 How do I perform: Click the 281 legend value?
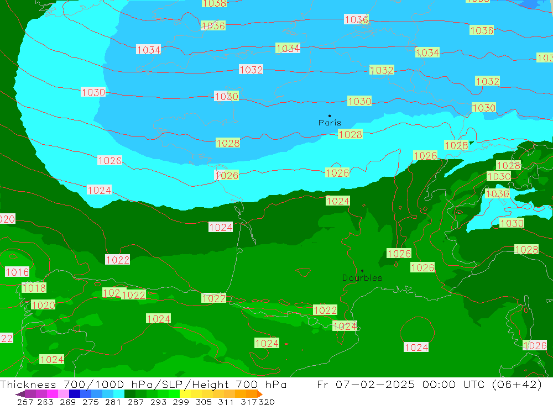pos(112,402)
